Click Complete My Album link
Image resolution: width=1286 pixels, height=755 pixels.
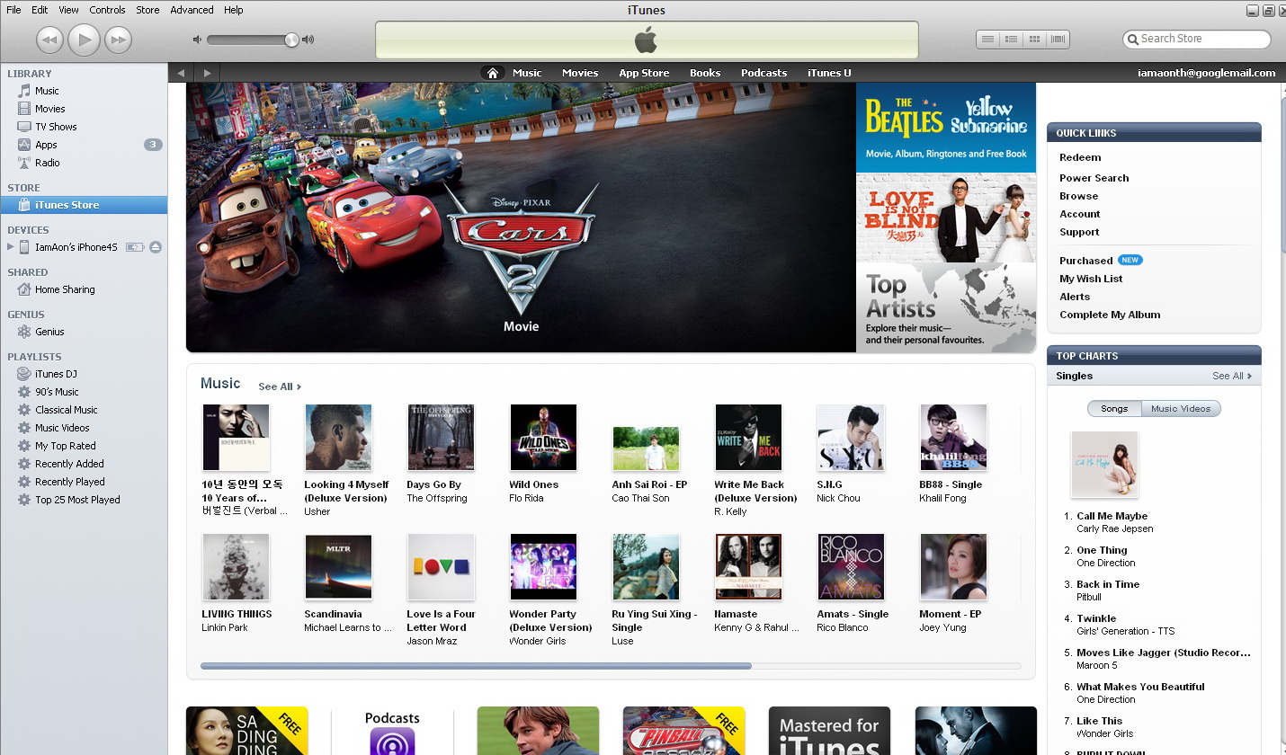click(1110, 315)
